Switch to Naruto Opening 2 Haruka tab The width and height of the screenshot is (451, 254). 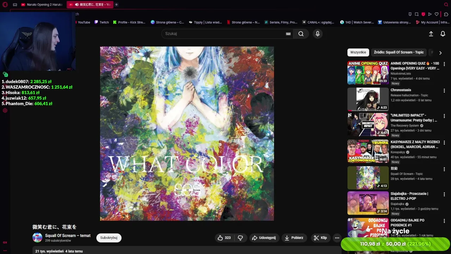pyautogui.click(x=42, y=5)
